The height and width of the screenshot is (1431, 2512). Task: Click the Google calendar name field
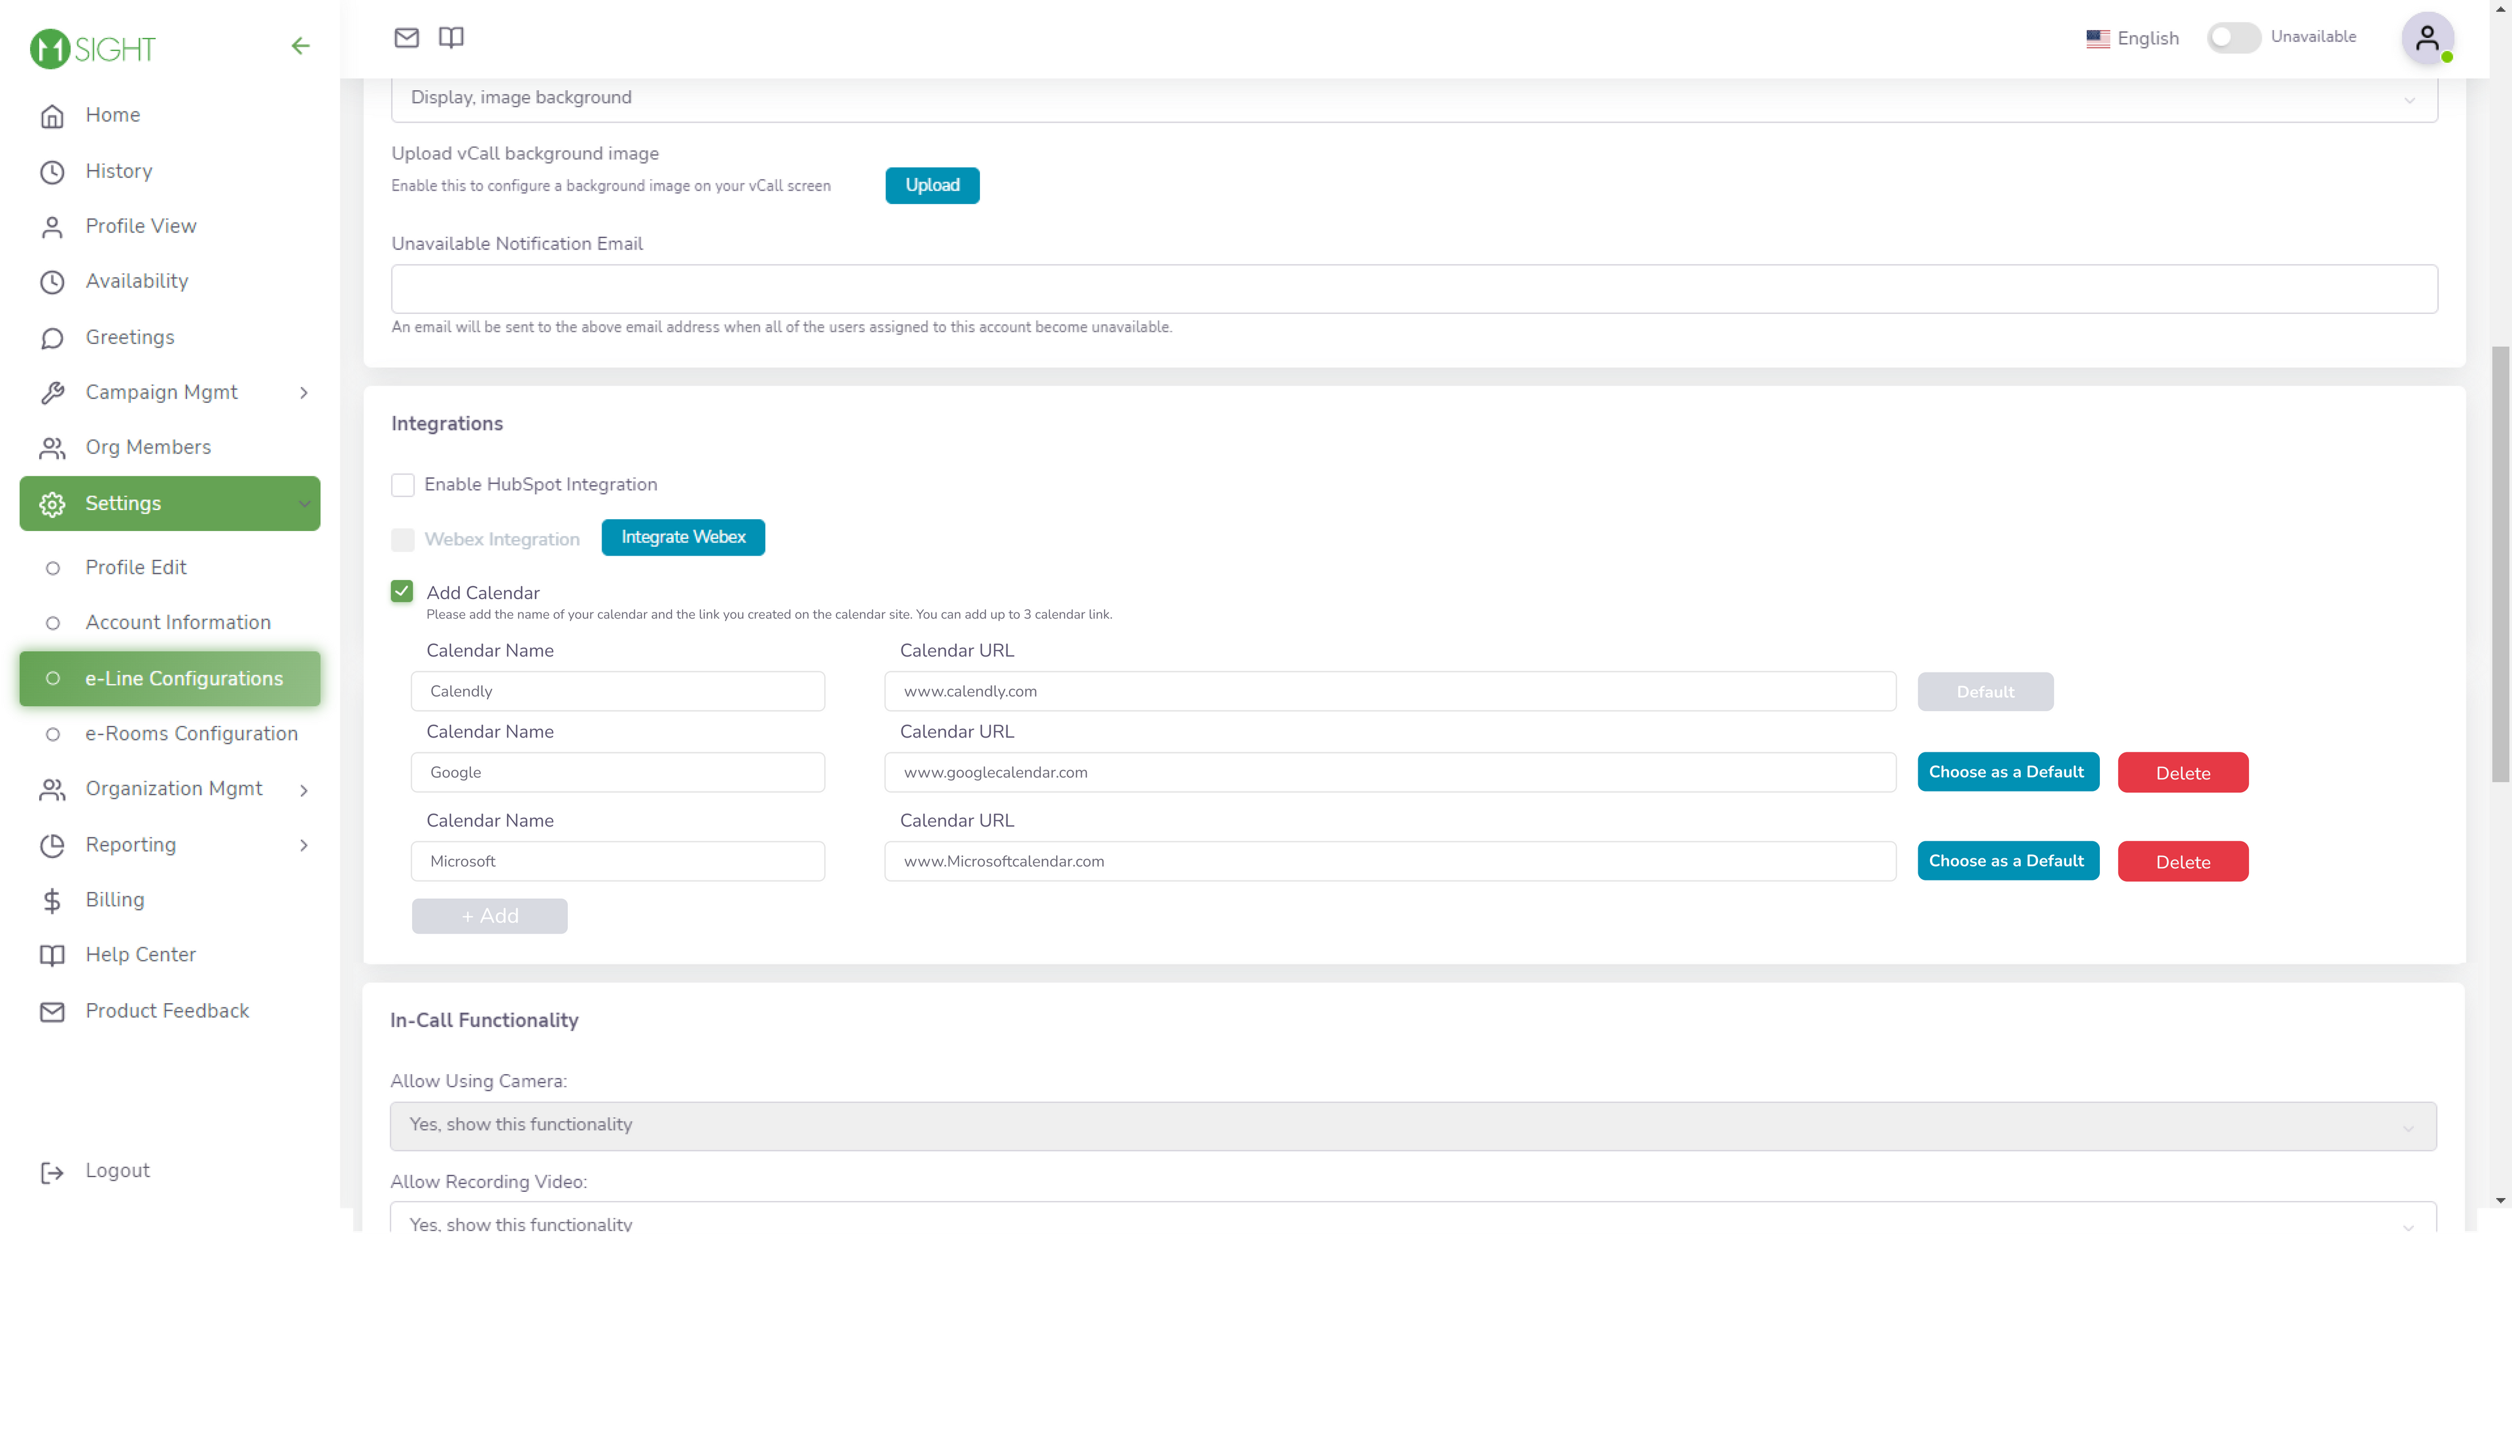[618, 773]
